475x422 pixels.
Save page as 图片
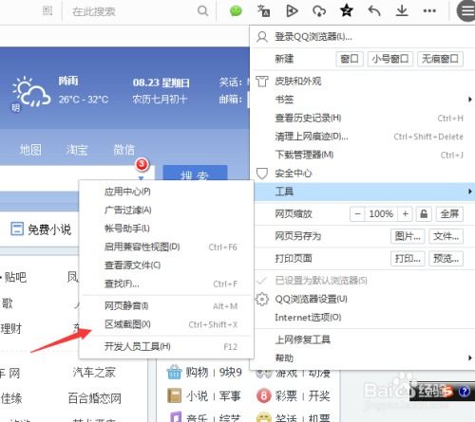[x=408, y=236]
